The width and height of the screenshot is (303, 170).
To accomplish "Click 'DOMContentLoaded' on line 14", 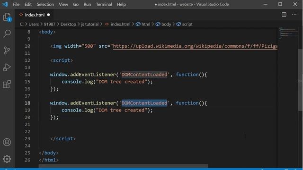I will point(144,75).
